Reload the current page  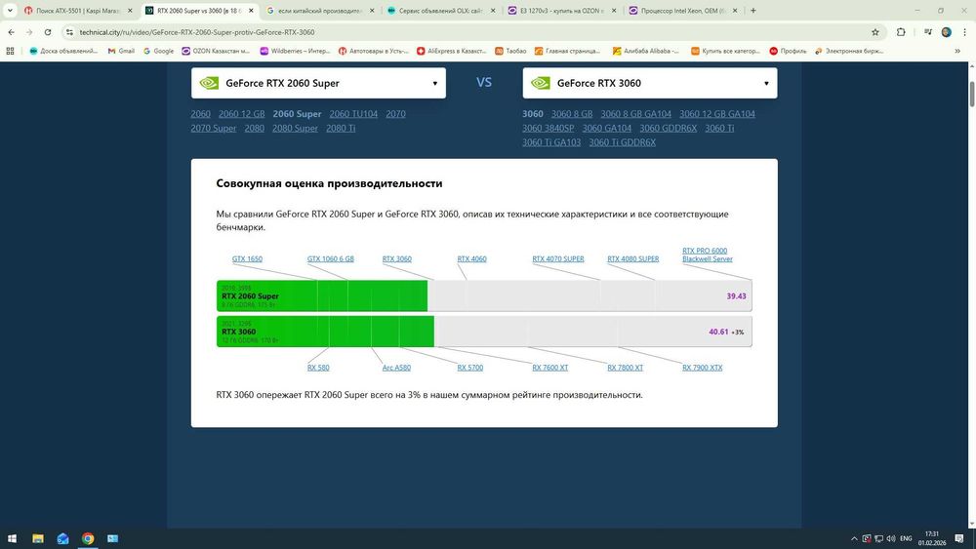coord(47,32)
